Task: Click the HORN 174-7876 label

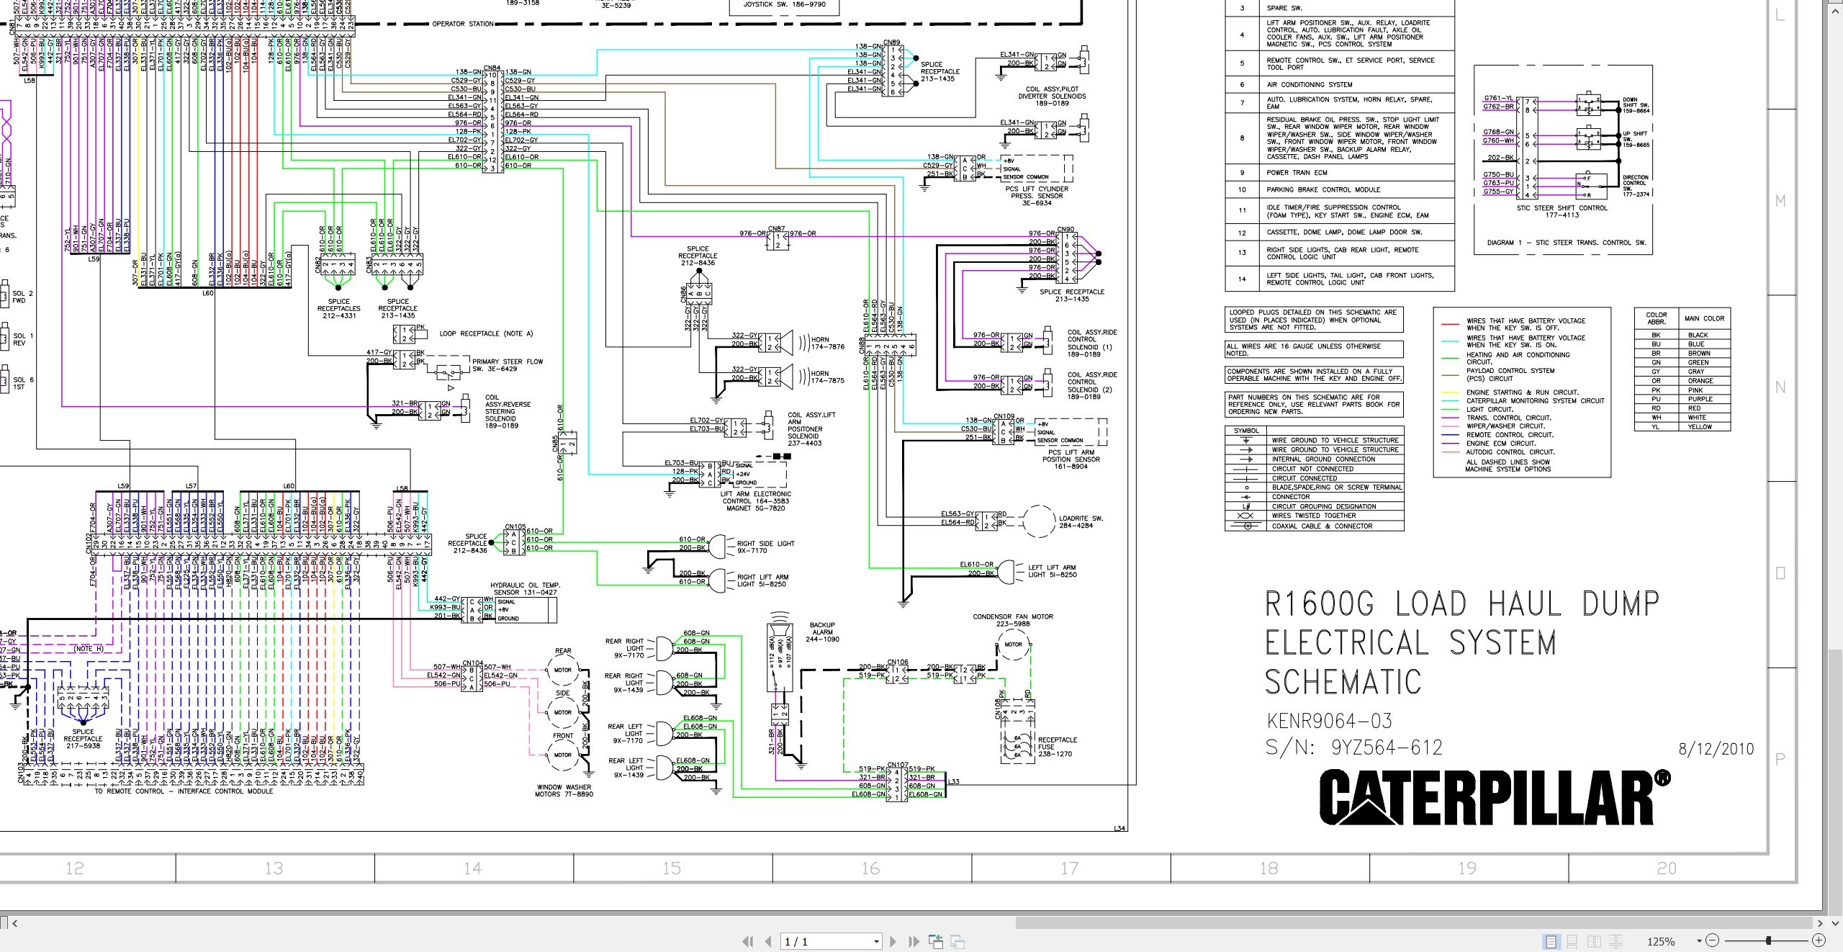Action: 828,343
